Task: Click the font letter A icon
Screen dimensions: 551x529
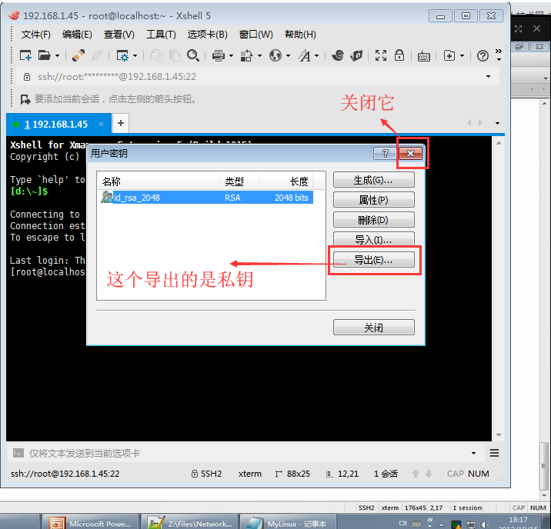Action: (x=304, y=55)
